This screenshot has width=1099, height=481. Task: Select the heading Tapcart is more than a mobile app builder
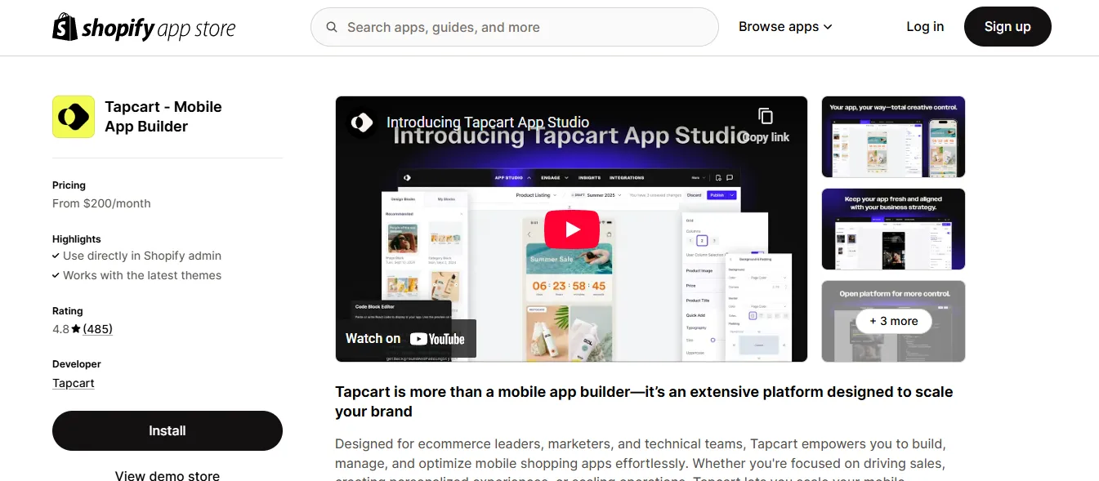(x=644, y=402)
